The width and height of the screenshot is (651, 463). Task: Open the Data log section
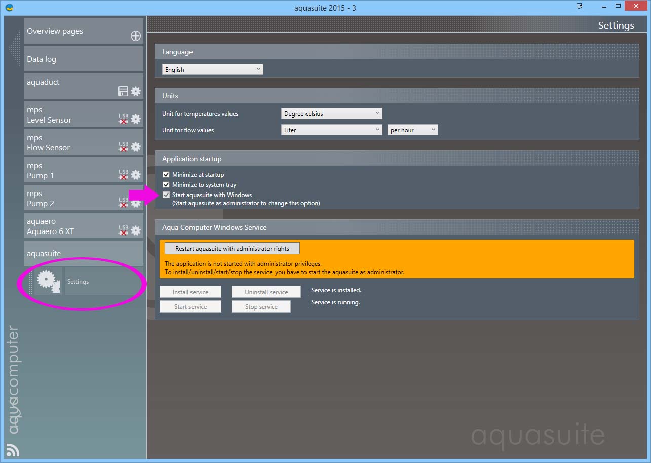coord(84,59)
